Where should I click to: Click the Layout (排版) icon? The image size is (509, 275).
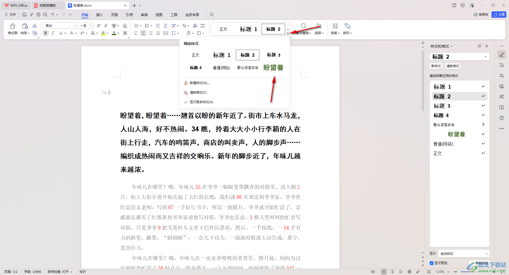tap(335, 26)
